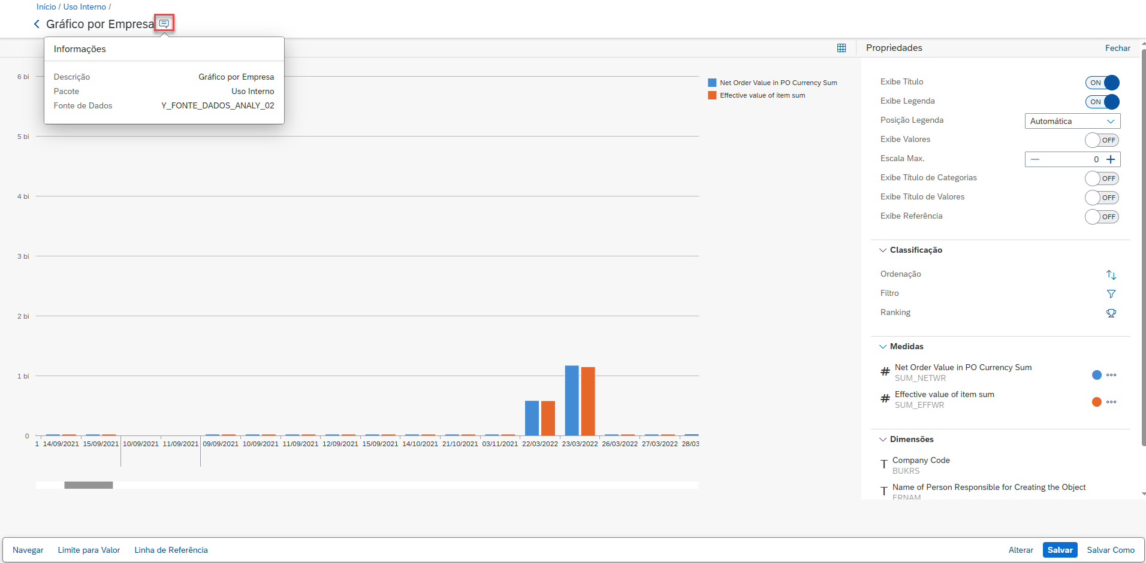Open the Ranking trophy icon
Viewport: 1146px width, 563px height.
[x=1111, y=313]
